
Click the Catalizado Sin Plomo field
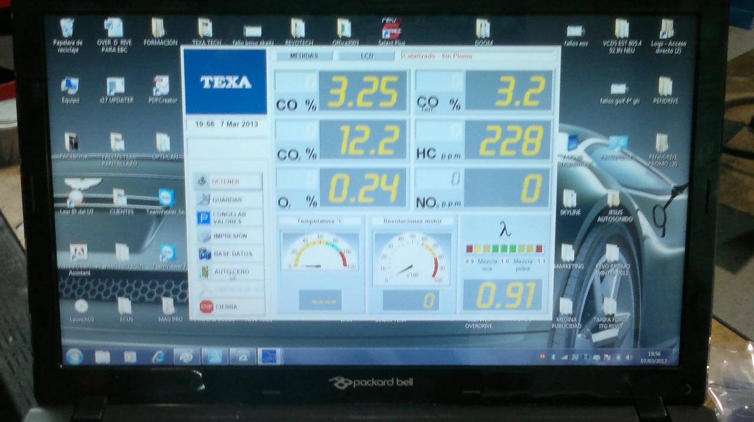pyautogui.click(x=477, y=56)
